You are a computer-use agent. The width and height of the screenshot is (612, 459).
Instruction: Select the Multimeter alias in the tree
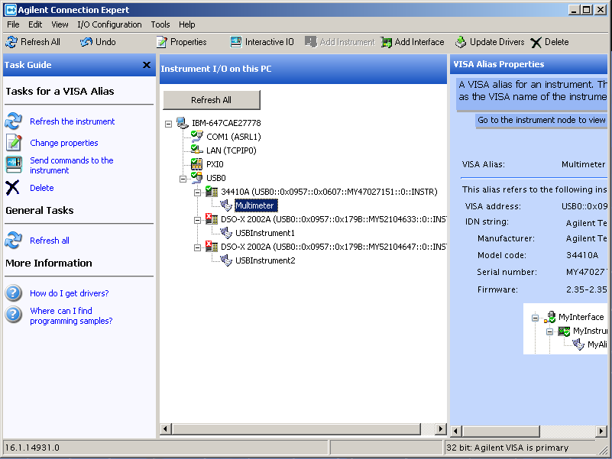[256, 205]
